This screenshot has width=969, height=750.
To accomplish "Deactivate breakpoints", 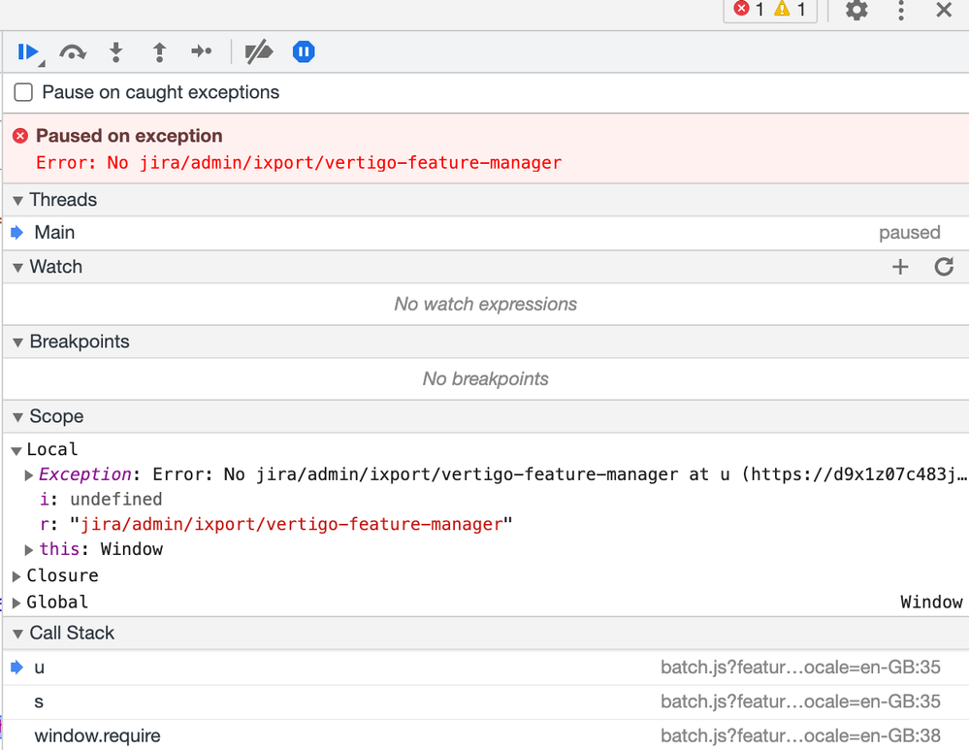I will point(258,52).
